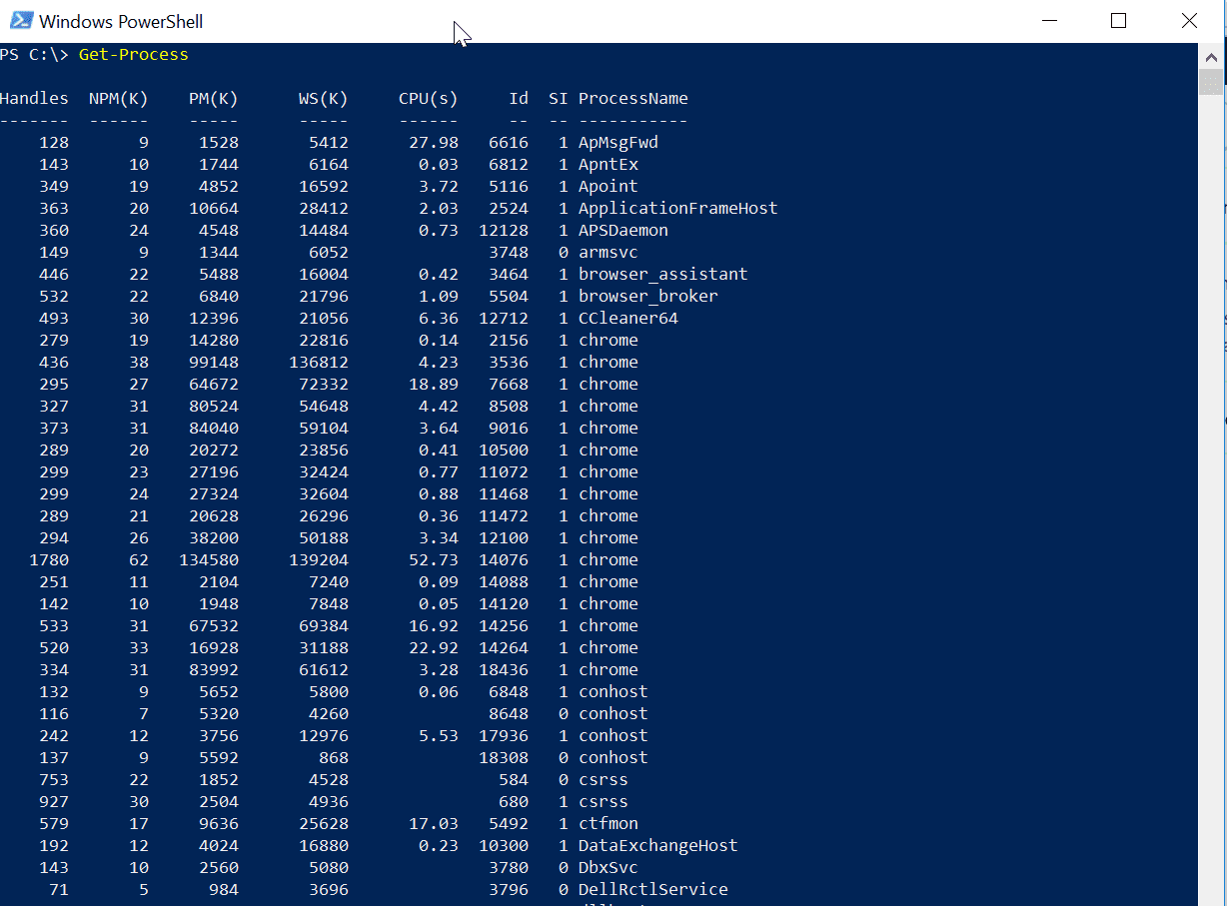This screenshot has width=1227, height=906.
Task: Click the conhost process with Id 17936
Action: (613, 735)
